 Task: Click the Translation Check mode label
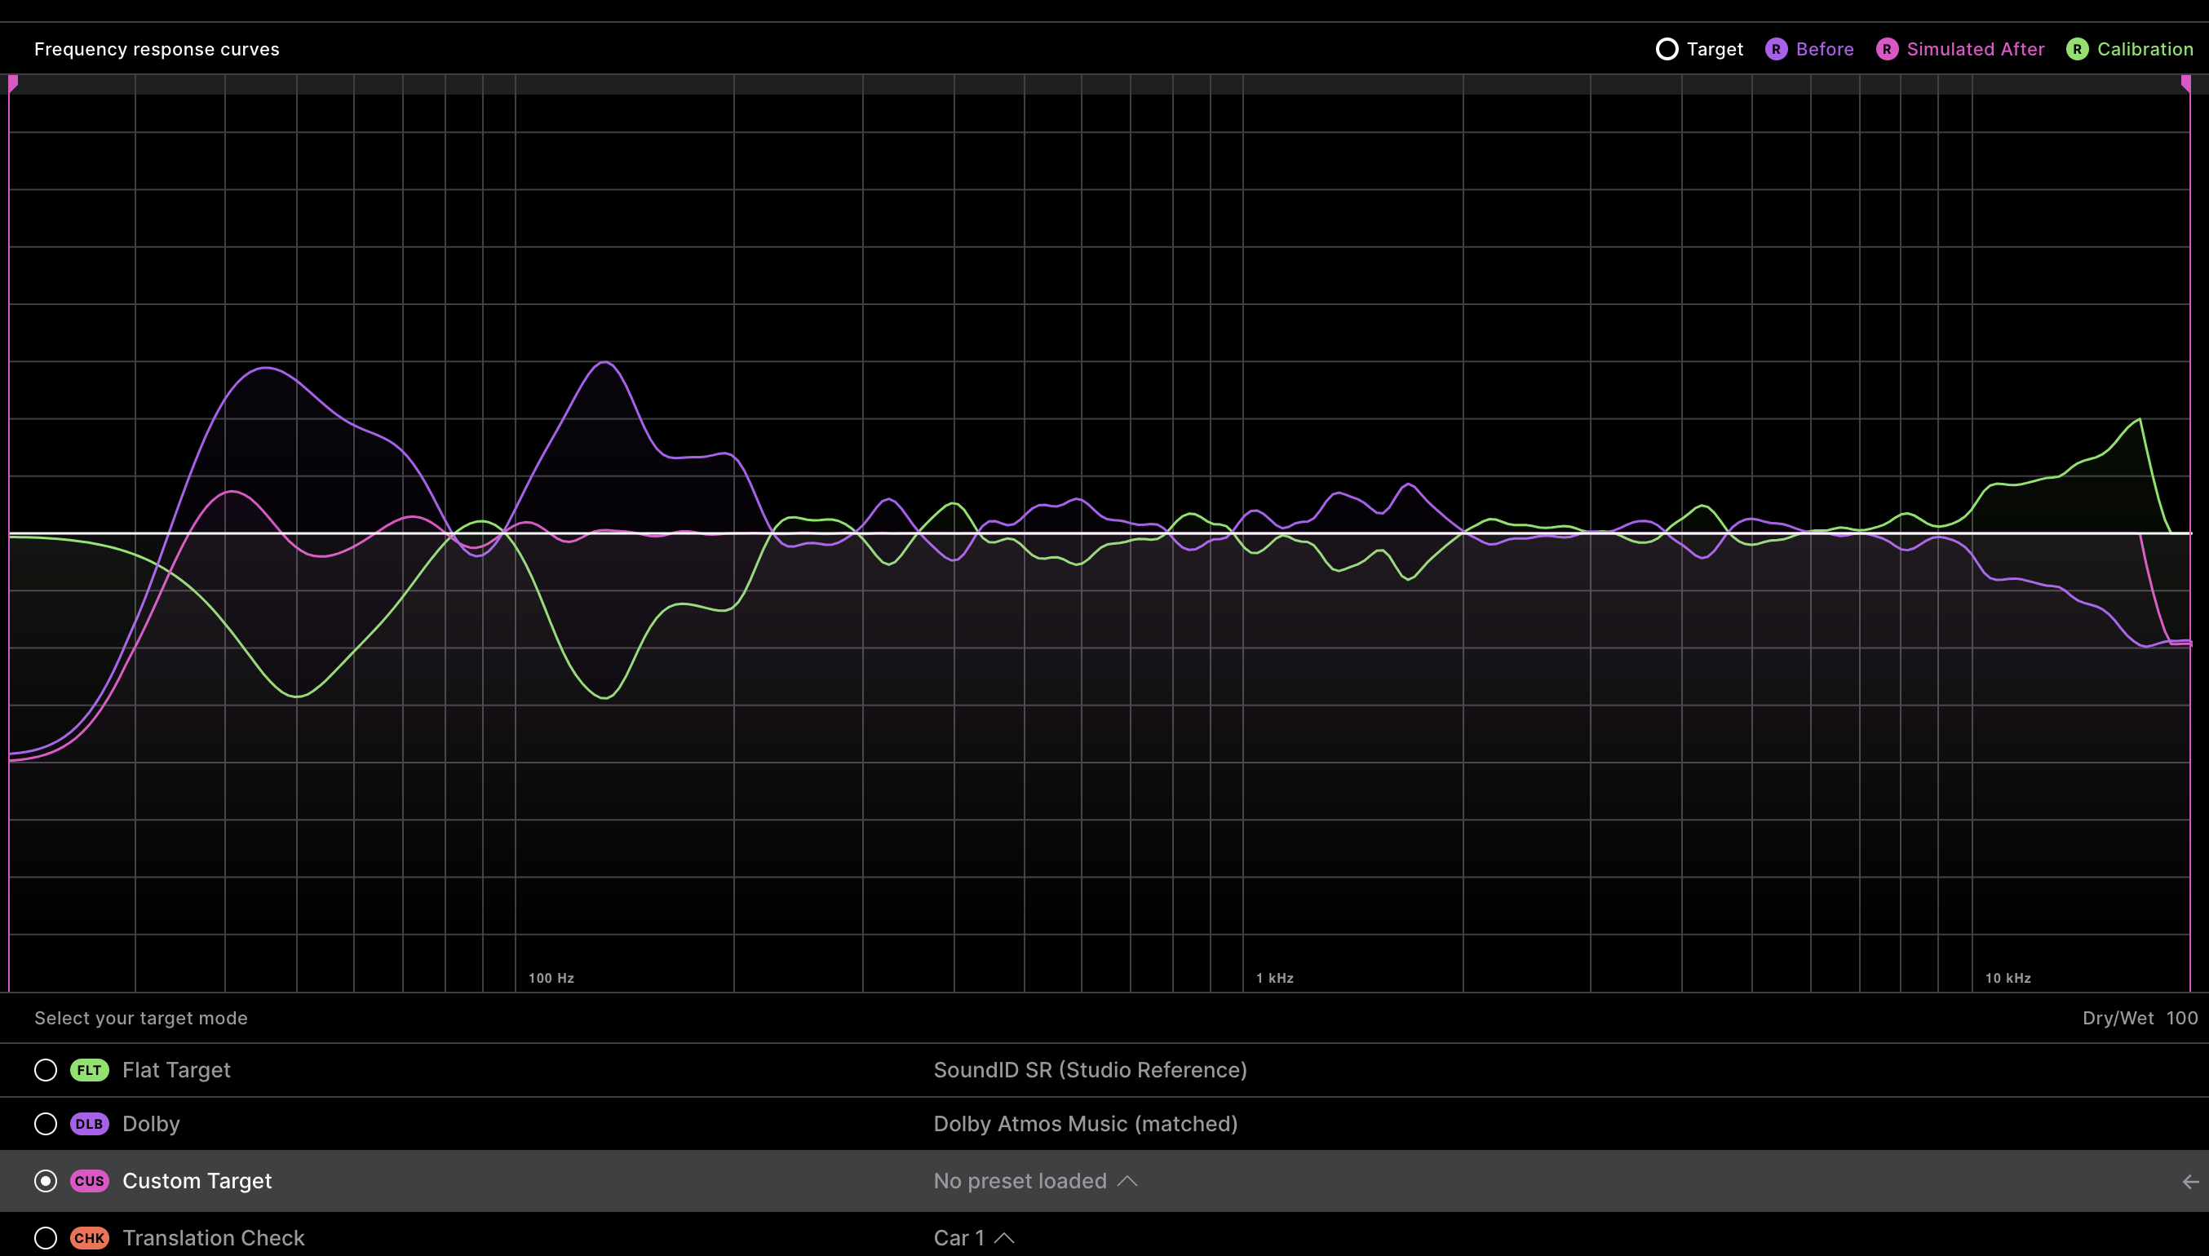coord(213,1238)
